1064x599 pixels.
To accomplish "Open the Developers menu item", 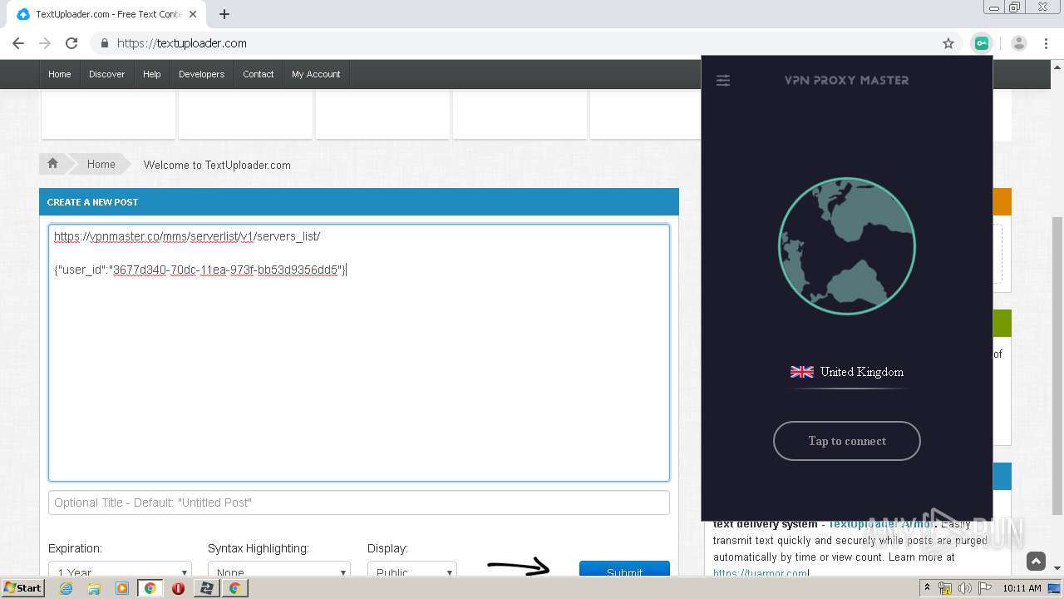I will tap(202, 74).
